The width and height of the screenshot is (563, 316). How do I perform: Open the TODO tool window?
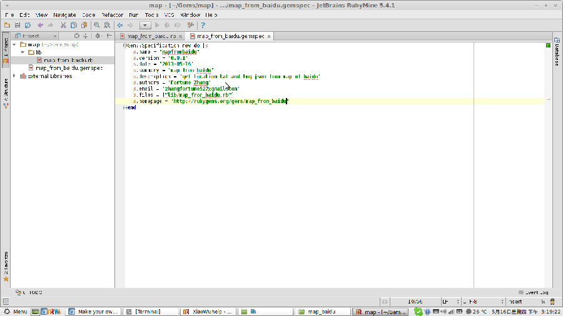coord(29,292)
